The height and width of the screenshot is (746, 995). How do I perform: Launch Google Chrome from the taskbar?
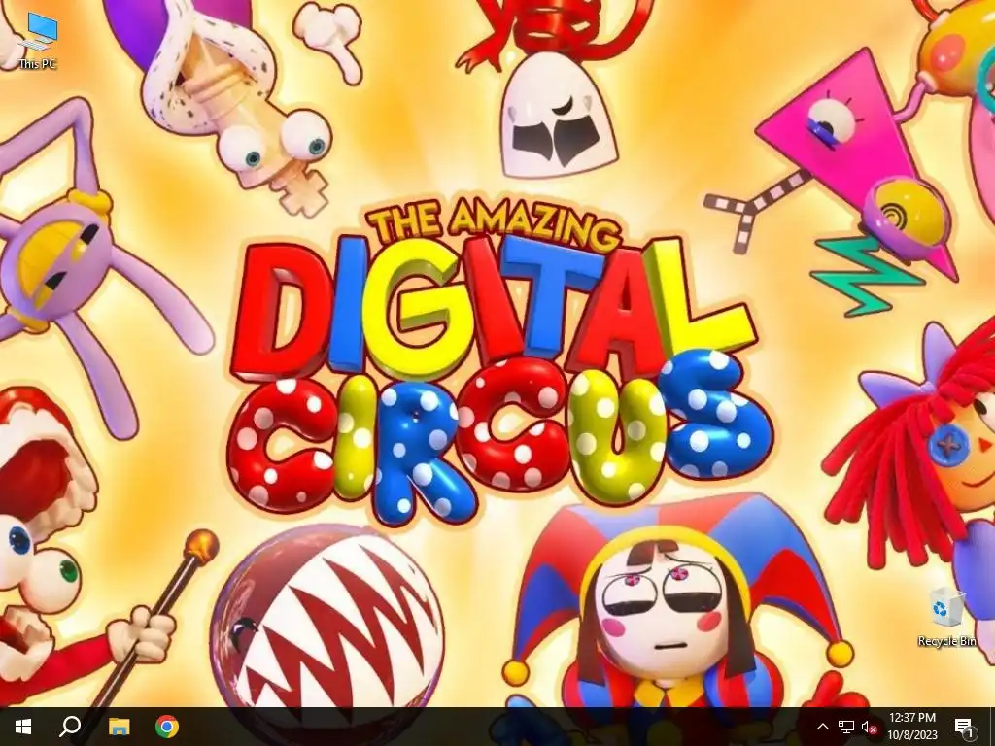tap(167, 727)
